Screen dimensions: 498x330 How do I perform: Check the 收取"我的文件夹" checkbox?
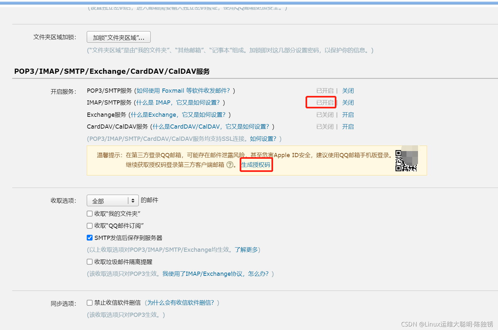(90, 214)
